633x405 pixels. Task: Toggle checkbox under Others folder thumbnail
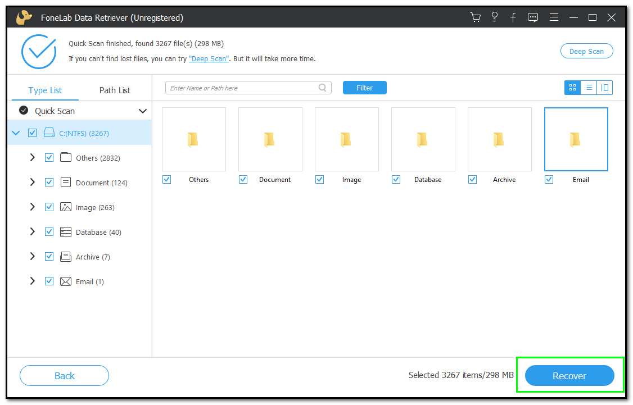pyautogui.click(x=167, y=180)
